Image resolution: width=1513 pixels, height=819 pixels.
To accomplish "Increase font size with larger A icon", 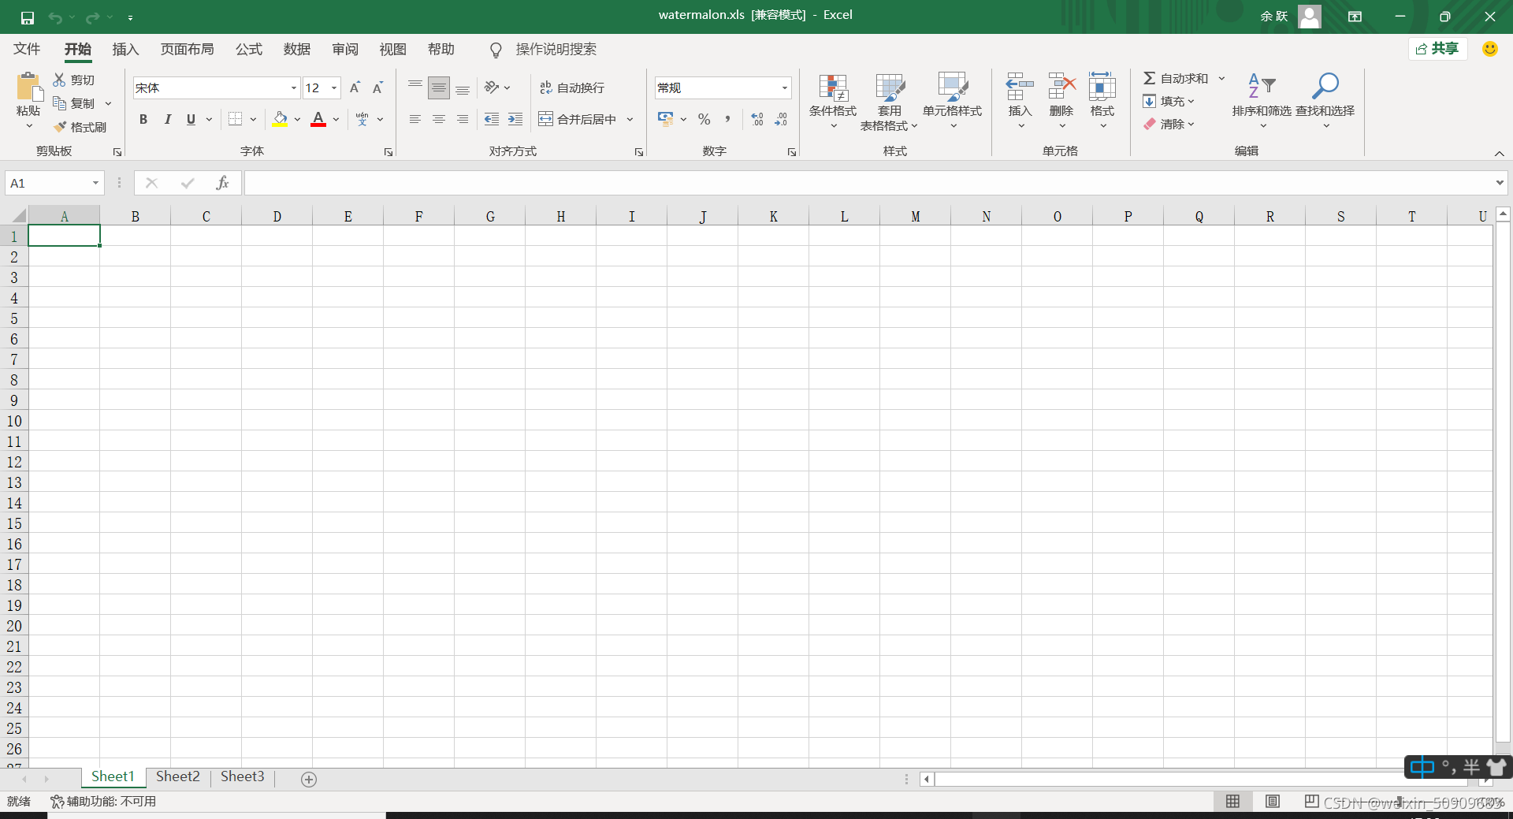I will (x=355, y=87).
